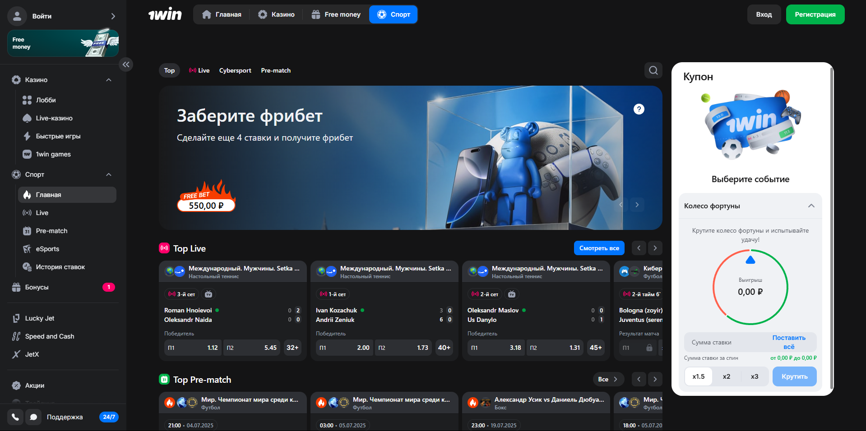Launch JetX game
This screenshot has width=866, height=431.
pos(63,354)
